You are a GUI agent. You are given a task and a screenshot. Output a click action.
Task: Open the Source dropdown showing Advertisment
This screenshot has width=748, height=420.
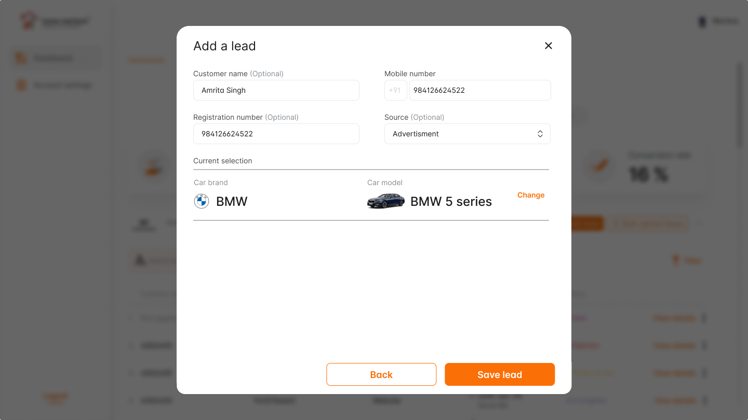(x=467, y=134)
